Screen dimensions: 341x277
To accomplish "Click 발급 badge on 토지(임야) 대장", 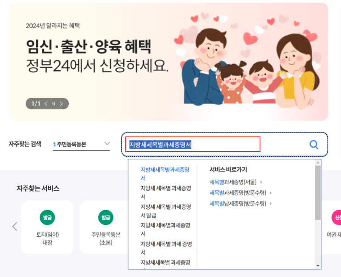I will 47,217.
